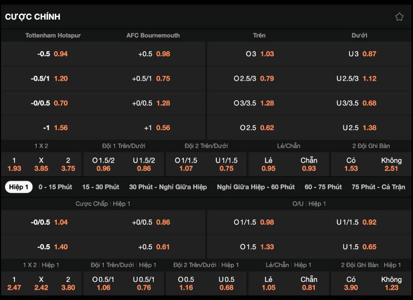413x300 pixels.
Task: Switch to 60 - 75 Phút tab
Action: pyautogui.click(x=323, y=187)
